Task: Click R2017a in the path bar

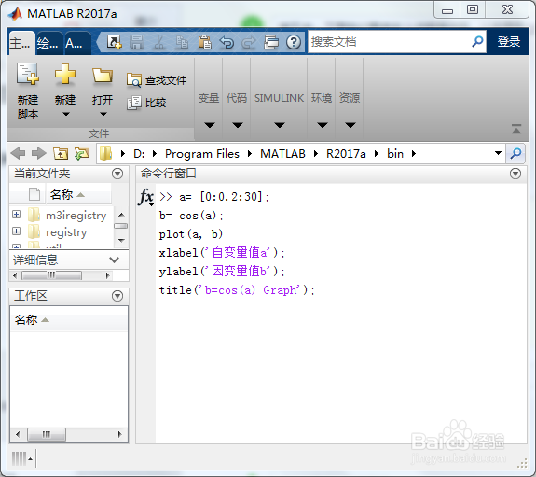Action: click(x=346, y=154)
